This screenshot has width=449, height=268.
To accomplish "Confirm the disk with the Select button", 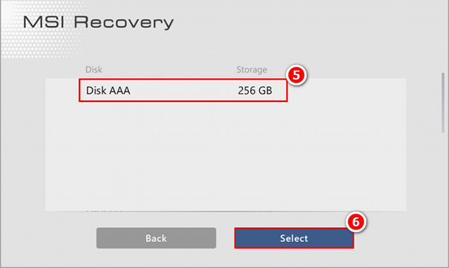I will tap(294, 238).
